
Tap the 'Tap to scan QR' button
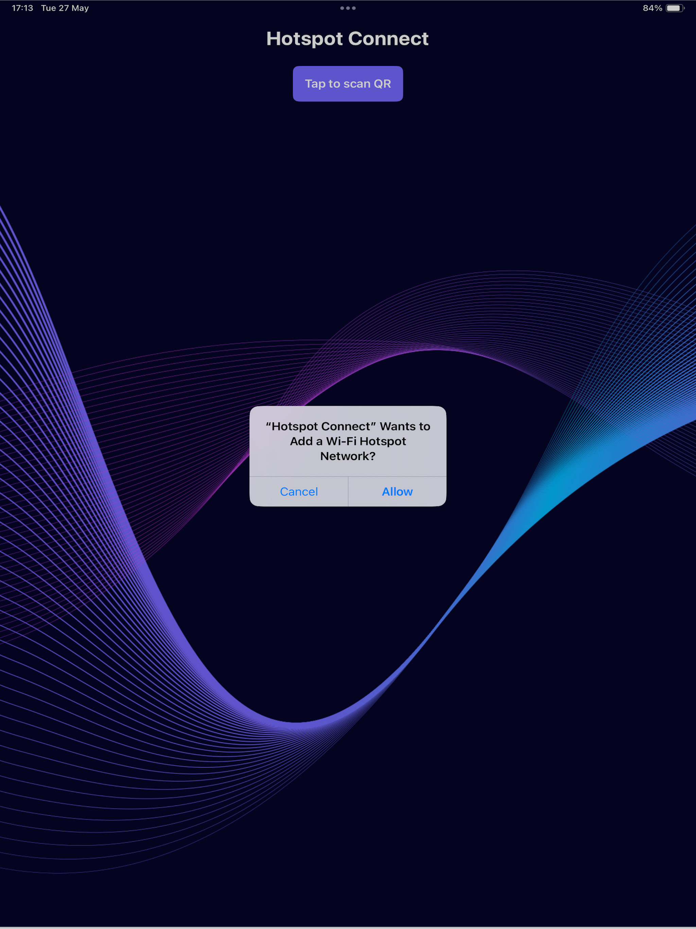(348, 84)
